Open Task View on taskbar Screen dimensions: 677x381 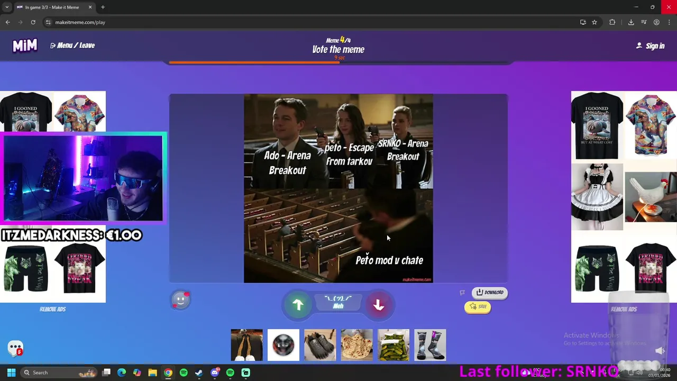[x=106, y=373]
